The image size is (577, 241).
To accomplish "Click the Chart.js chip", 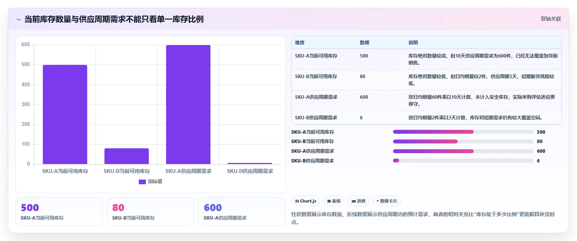I will point(306,201).
